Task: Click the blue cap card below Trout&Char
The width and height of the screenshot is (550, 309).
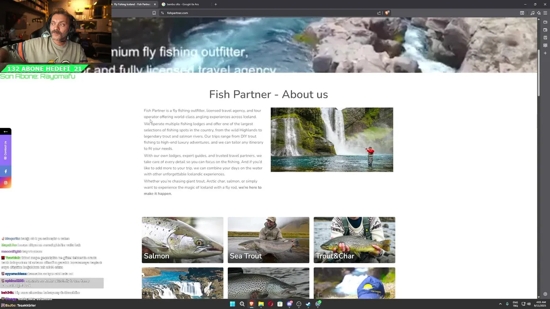Action: pos(354,283)
